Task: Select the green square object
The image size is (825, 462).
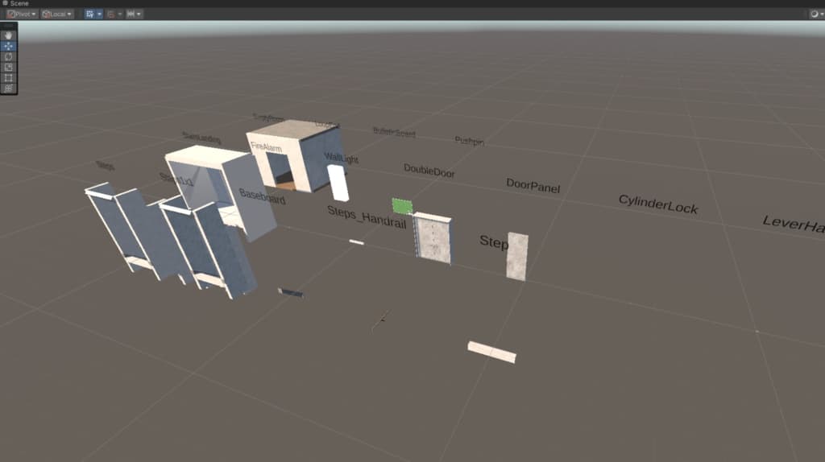Action: pyautogui.click(x=403, y=206)
